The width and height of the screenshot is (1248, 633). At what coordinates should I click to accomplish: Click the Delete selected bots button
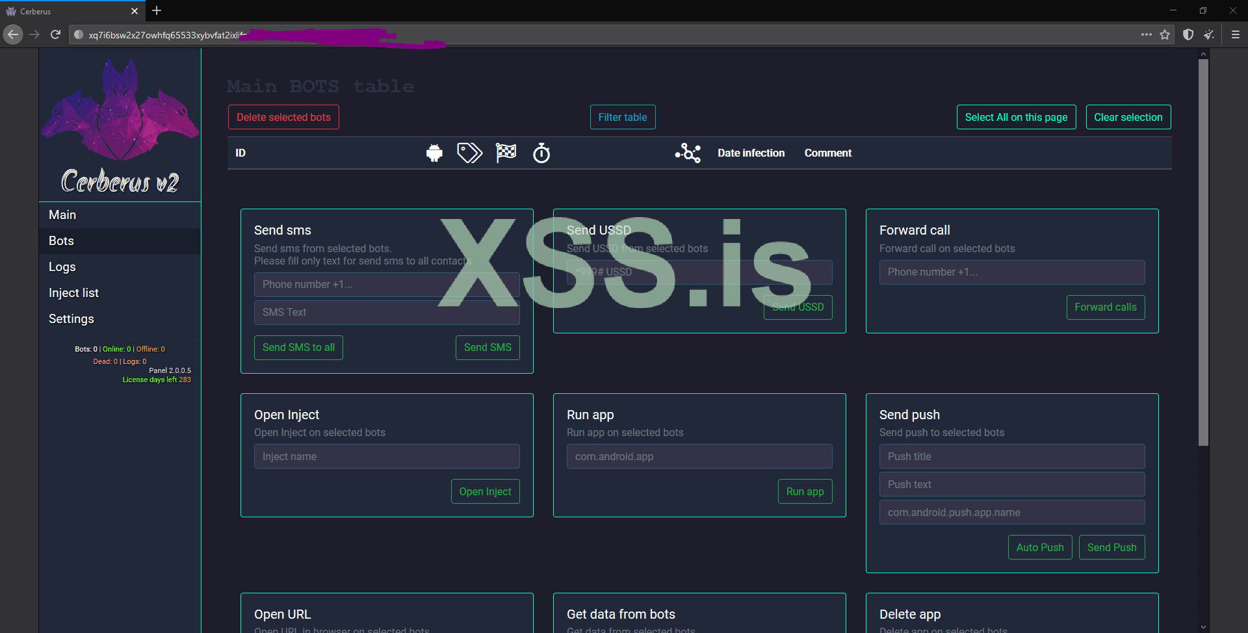click(283, 117)
